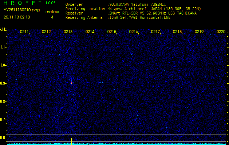This screenshot has width=229, height=145.
Task: Click the 'Receiving Antenna' label
Action: click(84, 18)
